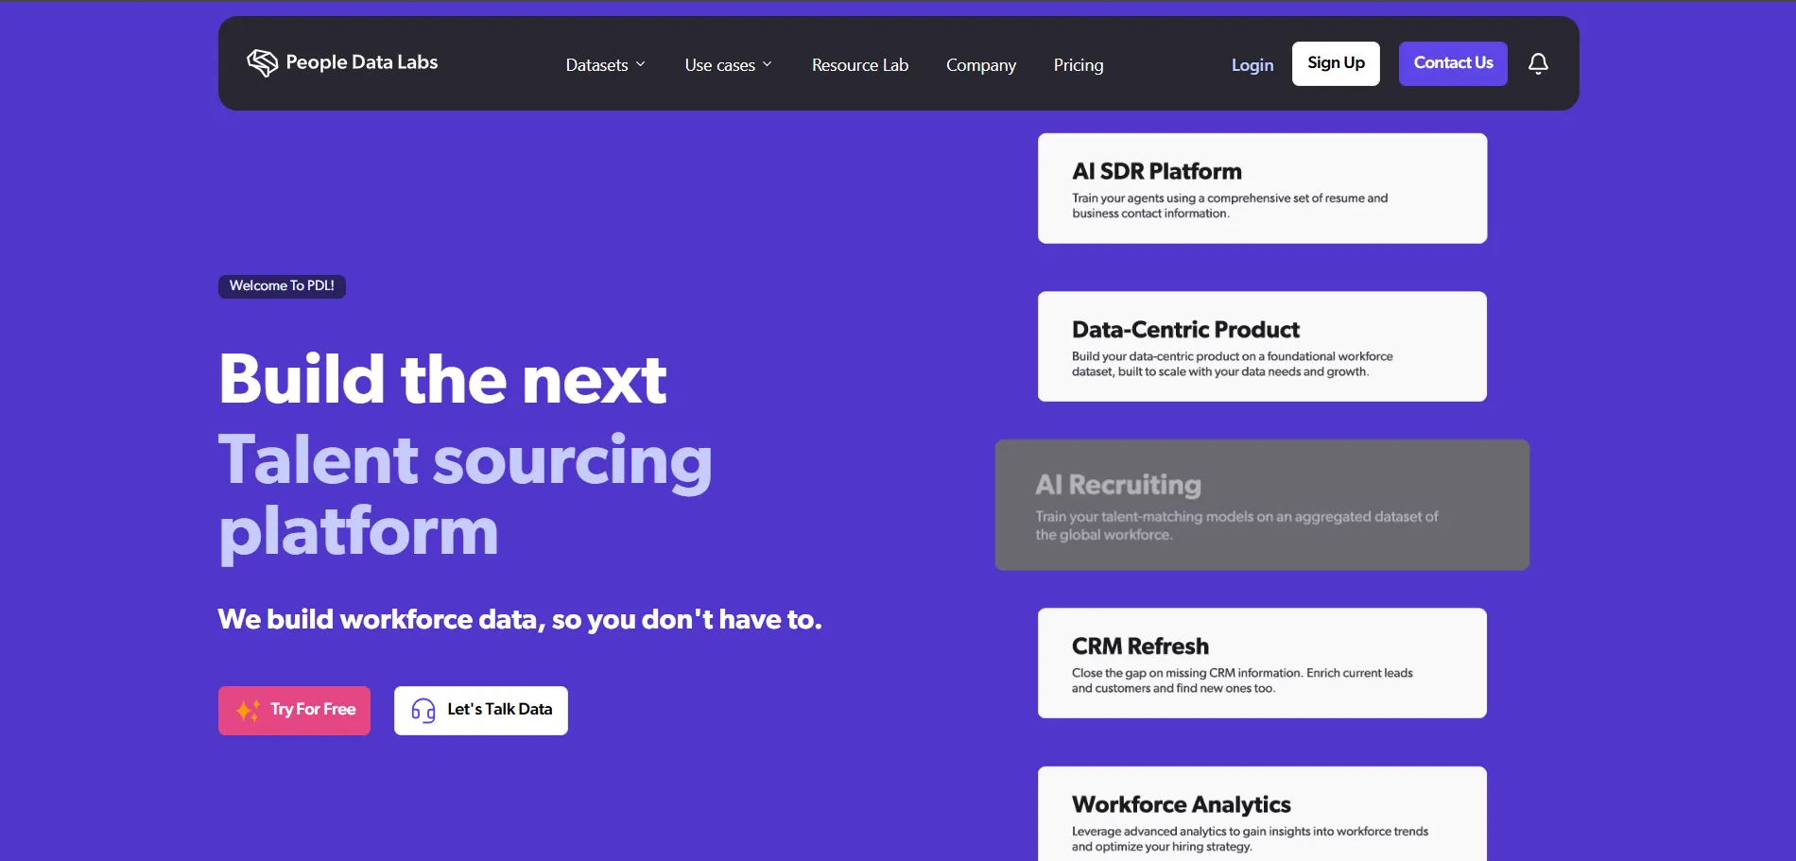This screenshot has width=1796, height=861.
Task: Click the AI Recruiting description text
Action: click(1236, 525)
